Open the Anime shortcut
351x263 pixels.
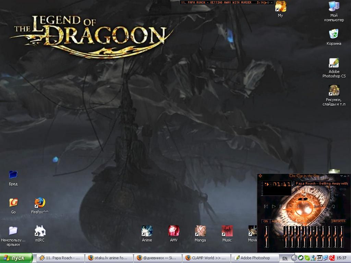(x=147, y=234)
